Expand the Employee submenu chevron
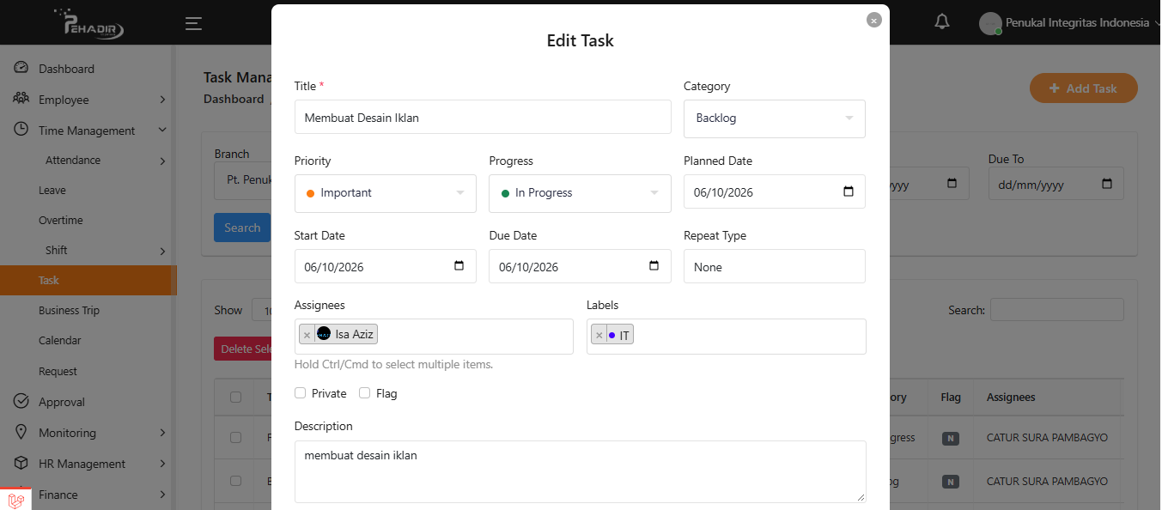 click(x=162, y=100)
